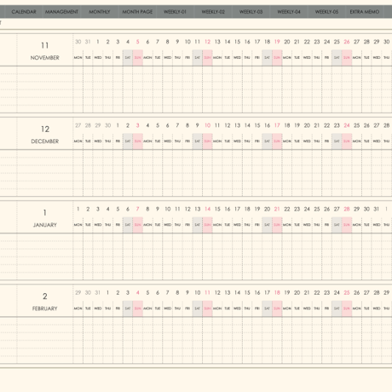Click January 21 Sunday date
Screen dimensions: 392x392
point(277,209)
